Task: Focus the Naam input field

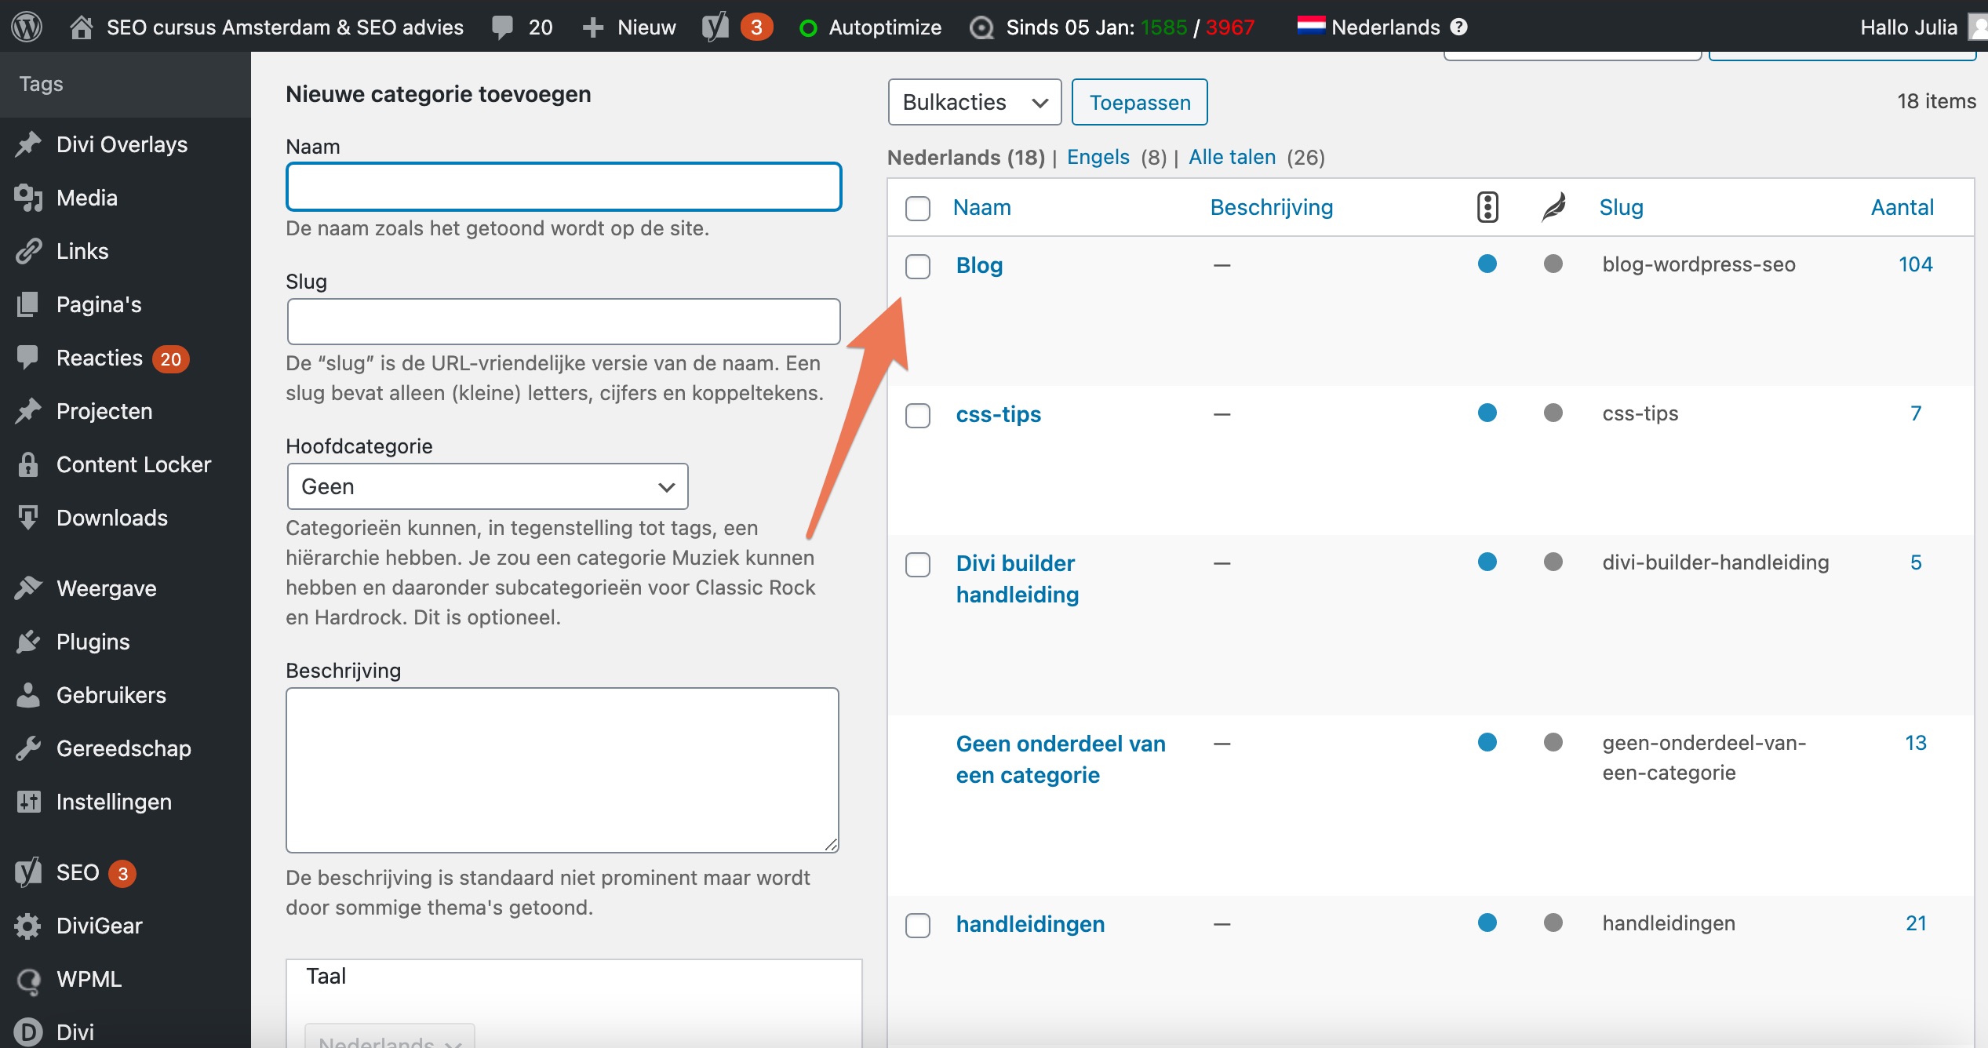Action: point(563,187)
